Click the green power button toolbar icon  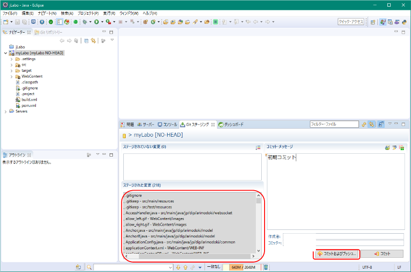[x=51, y=22]
